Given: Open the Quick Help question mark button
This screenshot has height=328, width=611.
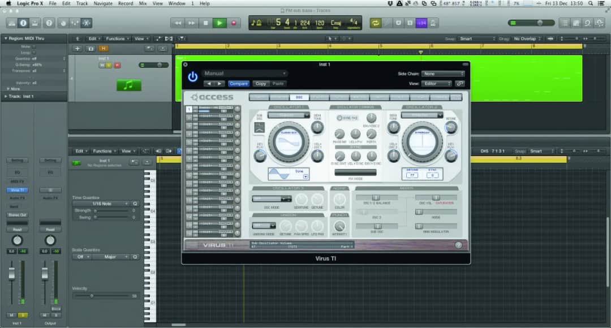Looking at the screenshot, I should tap(49, 23).
